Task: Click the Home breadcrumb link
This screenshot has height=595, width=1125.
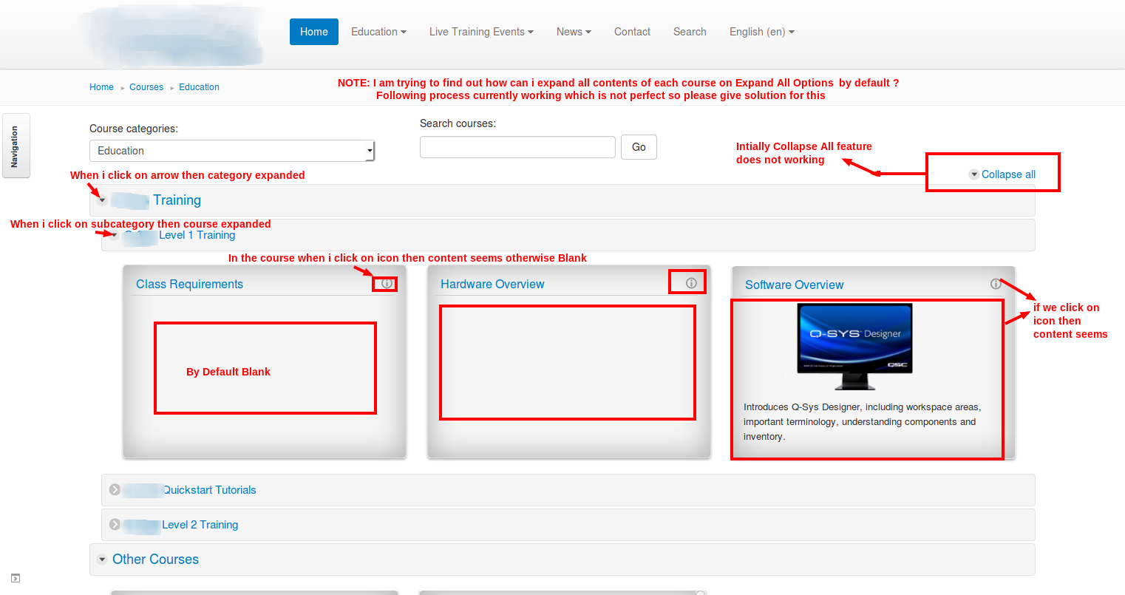Action: [x=101, y=87]
